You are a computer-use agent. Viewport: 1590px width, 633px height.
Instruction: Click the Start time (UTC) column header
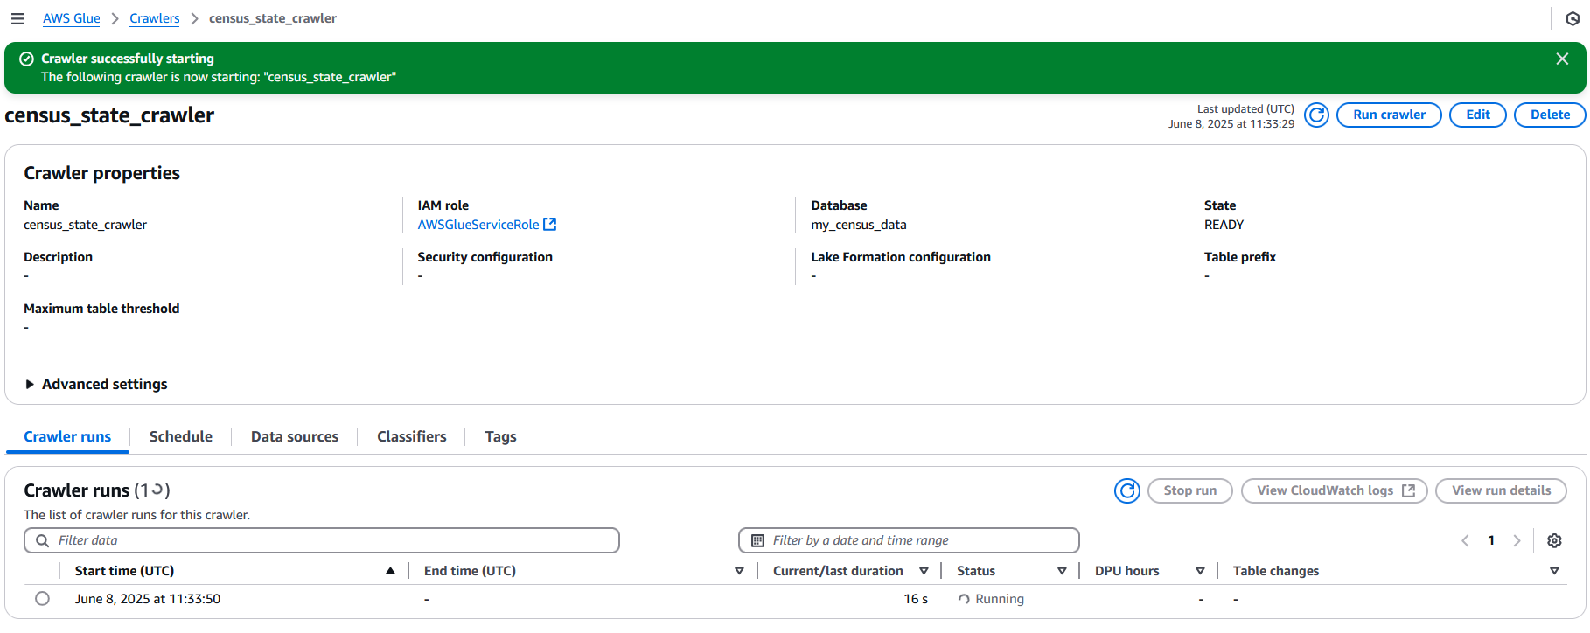(124, 572)
